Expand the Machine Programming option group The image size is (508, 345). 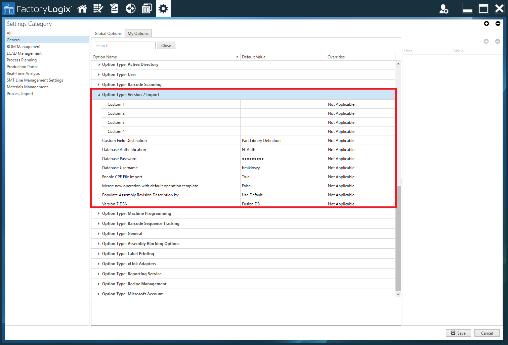click(x=98, y=213)
